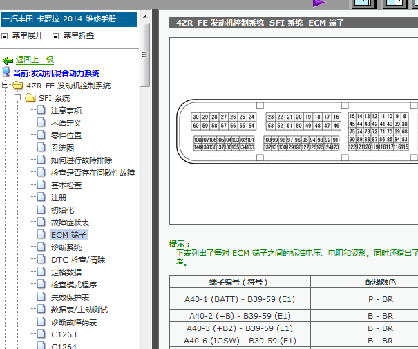Open the C1264 tree entry
418x349 pixels.
(64, 346)
